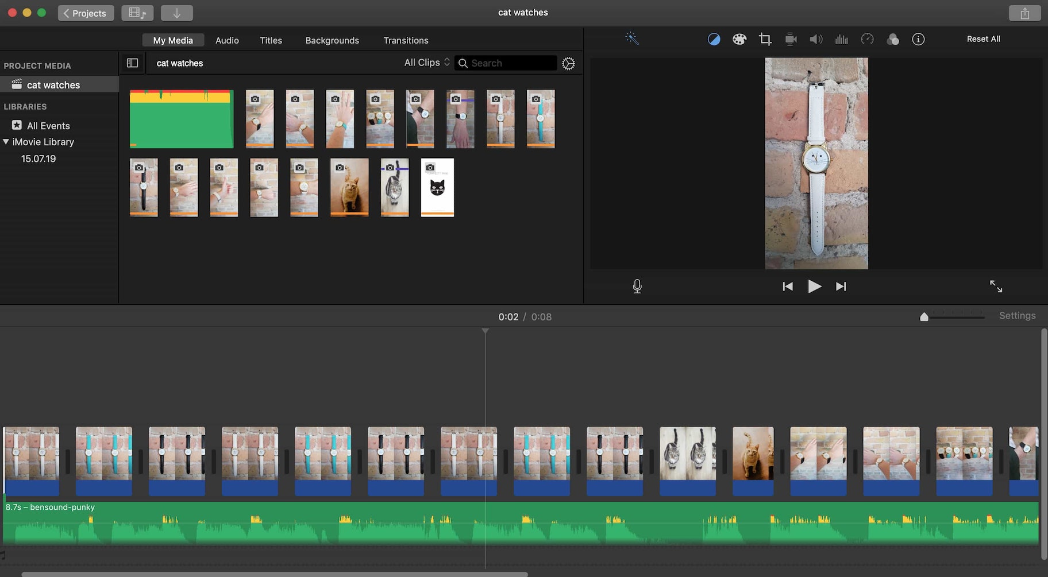Toggle fullscreen playback in viewer

point(996,286)
